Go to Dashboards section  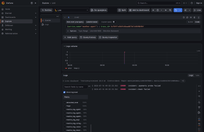(10, 17)
